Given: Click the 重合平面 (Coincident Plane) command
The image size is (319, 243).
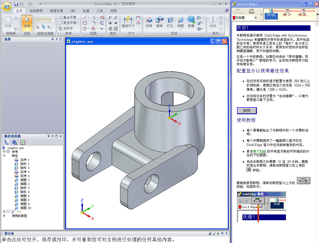Looking at the screenshot, I should pyautogui.click(x=68, y=18).
